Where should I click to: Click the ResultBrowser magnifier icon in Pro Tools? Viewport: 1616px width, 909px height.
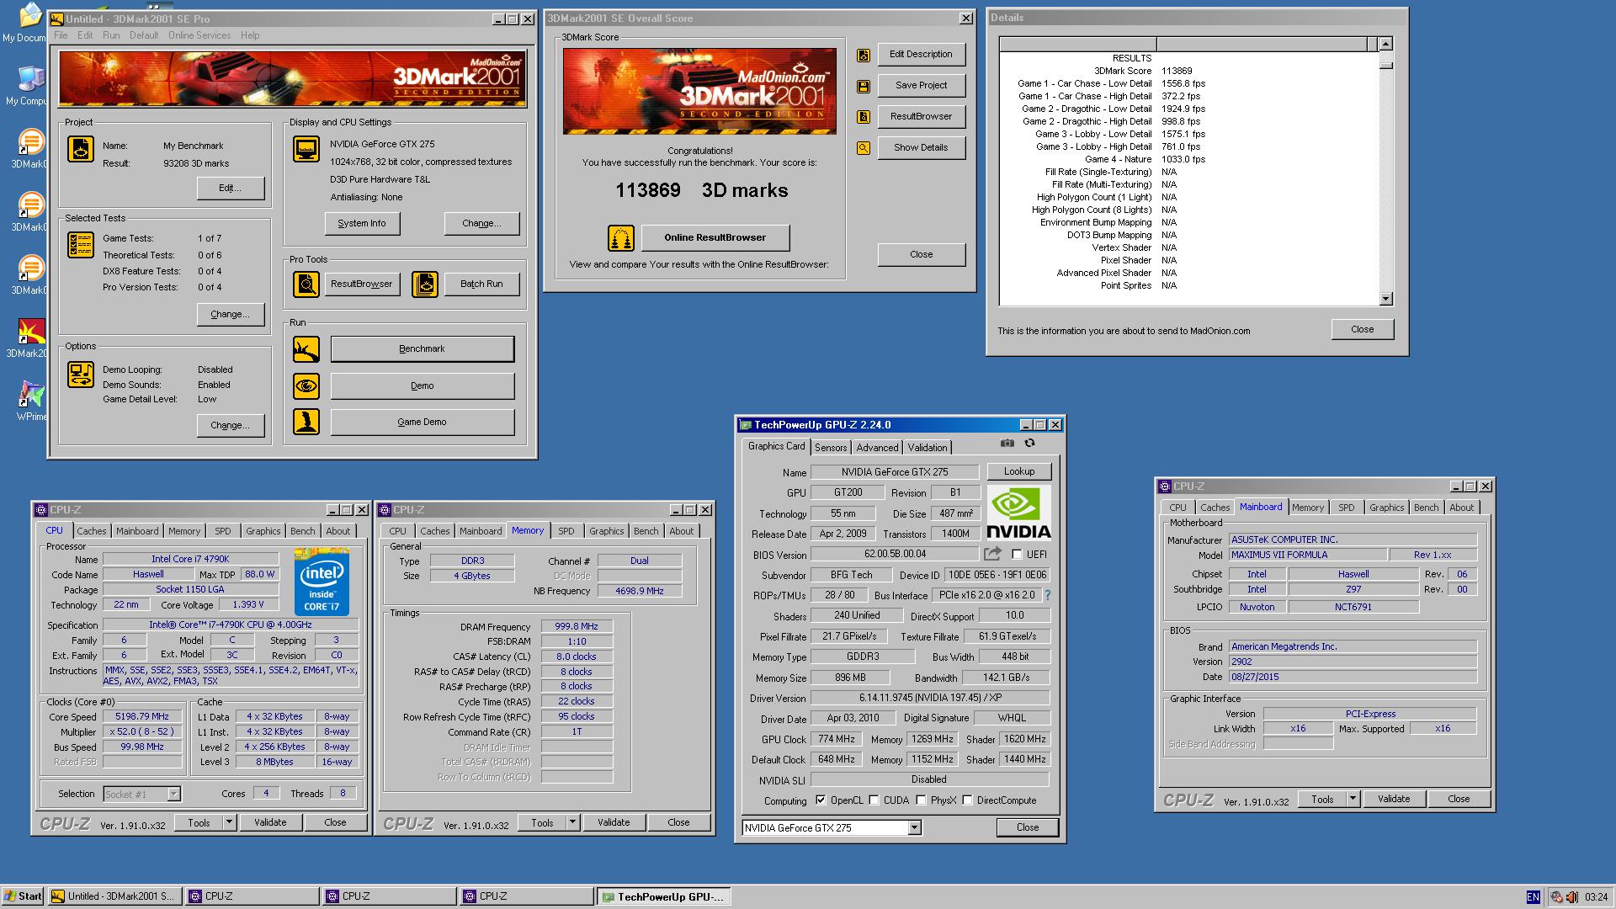tap(306, 284)
